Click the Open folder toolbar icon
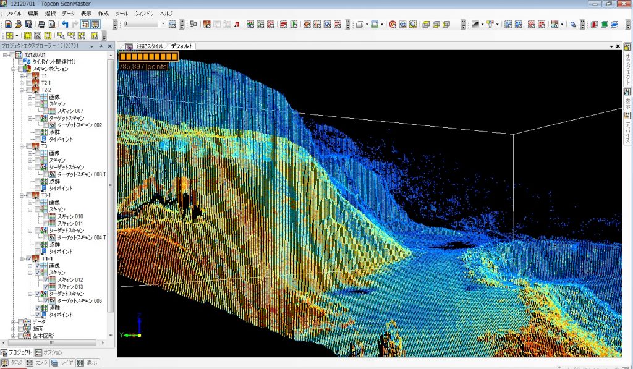633x369 pixels. pos(18,24)
